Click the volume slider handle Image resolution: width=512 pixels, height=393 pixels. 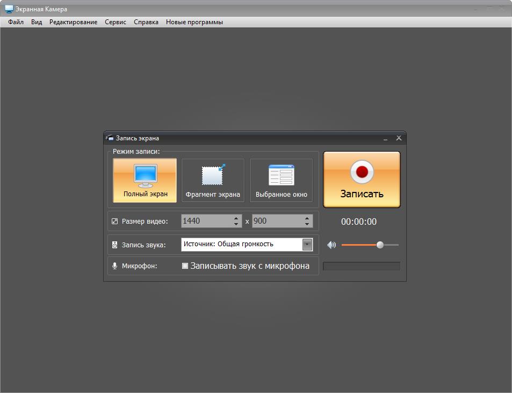pos(380,245)
